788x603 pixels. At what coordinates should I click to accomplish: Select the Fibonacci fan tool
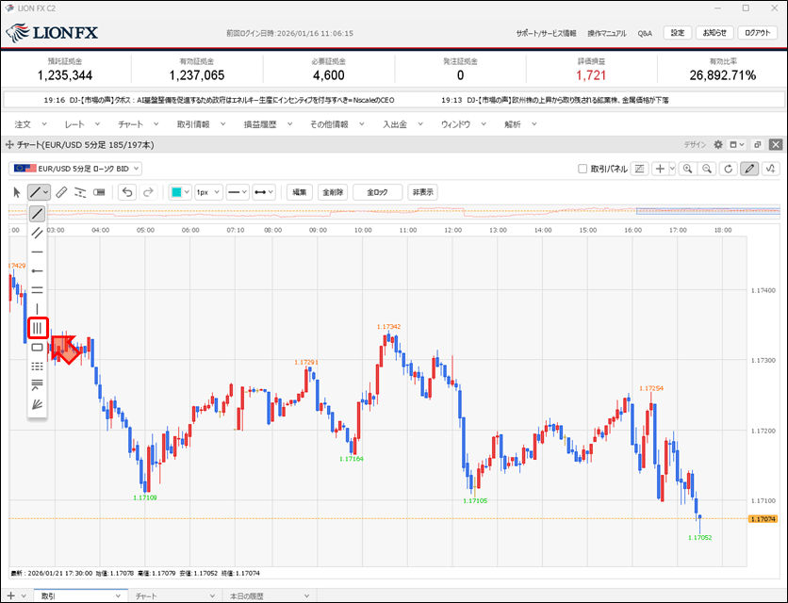coord(38,403)
